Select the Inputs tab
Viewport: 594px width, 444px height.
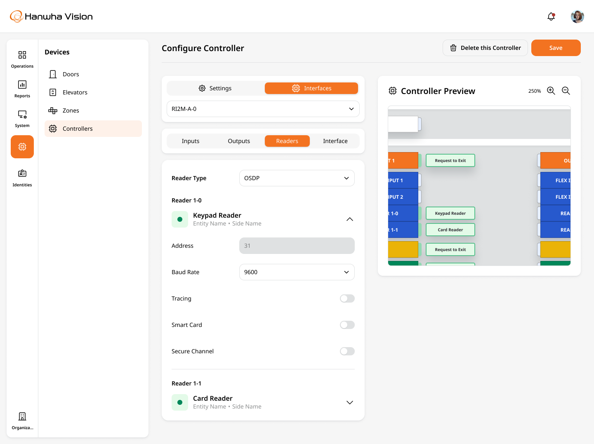(x=191, y=141)
